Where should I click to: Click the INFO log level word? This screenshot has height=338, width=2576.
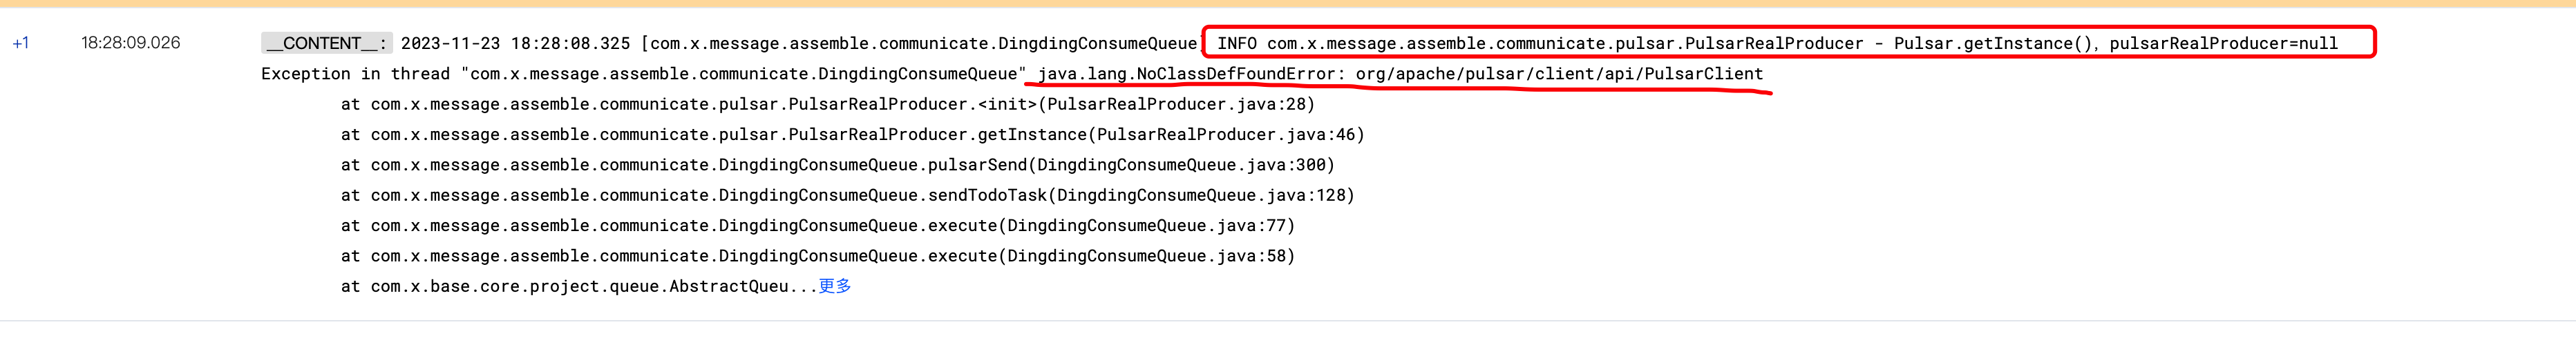click(1236, 44)
